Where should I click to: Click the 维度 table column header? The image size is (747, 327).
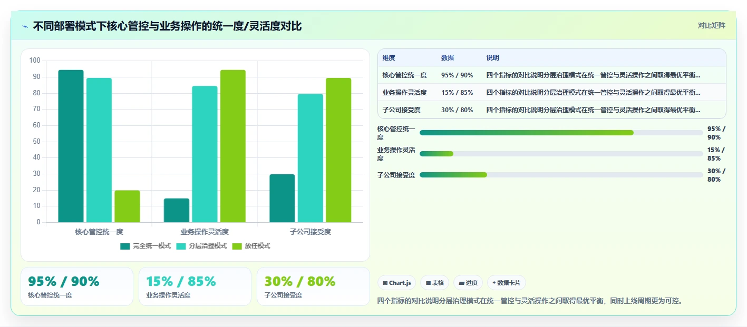(x=389, y=58)
